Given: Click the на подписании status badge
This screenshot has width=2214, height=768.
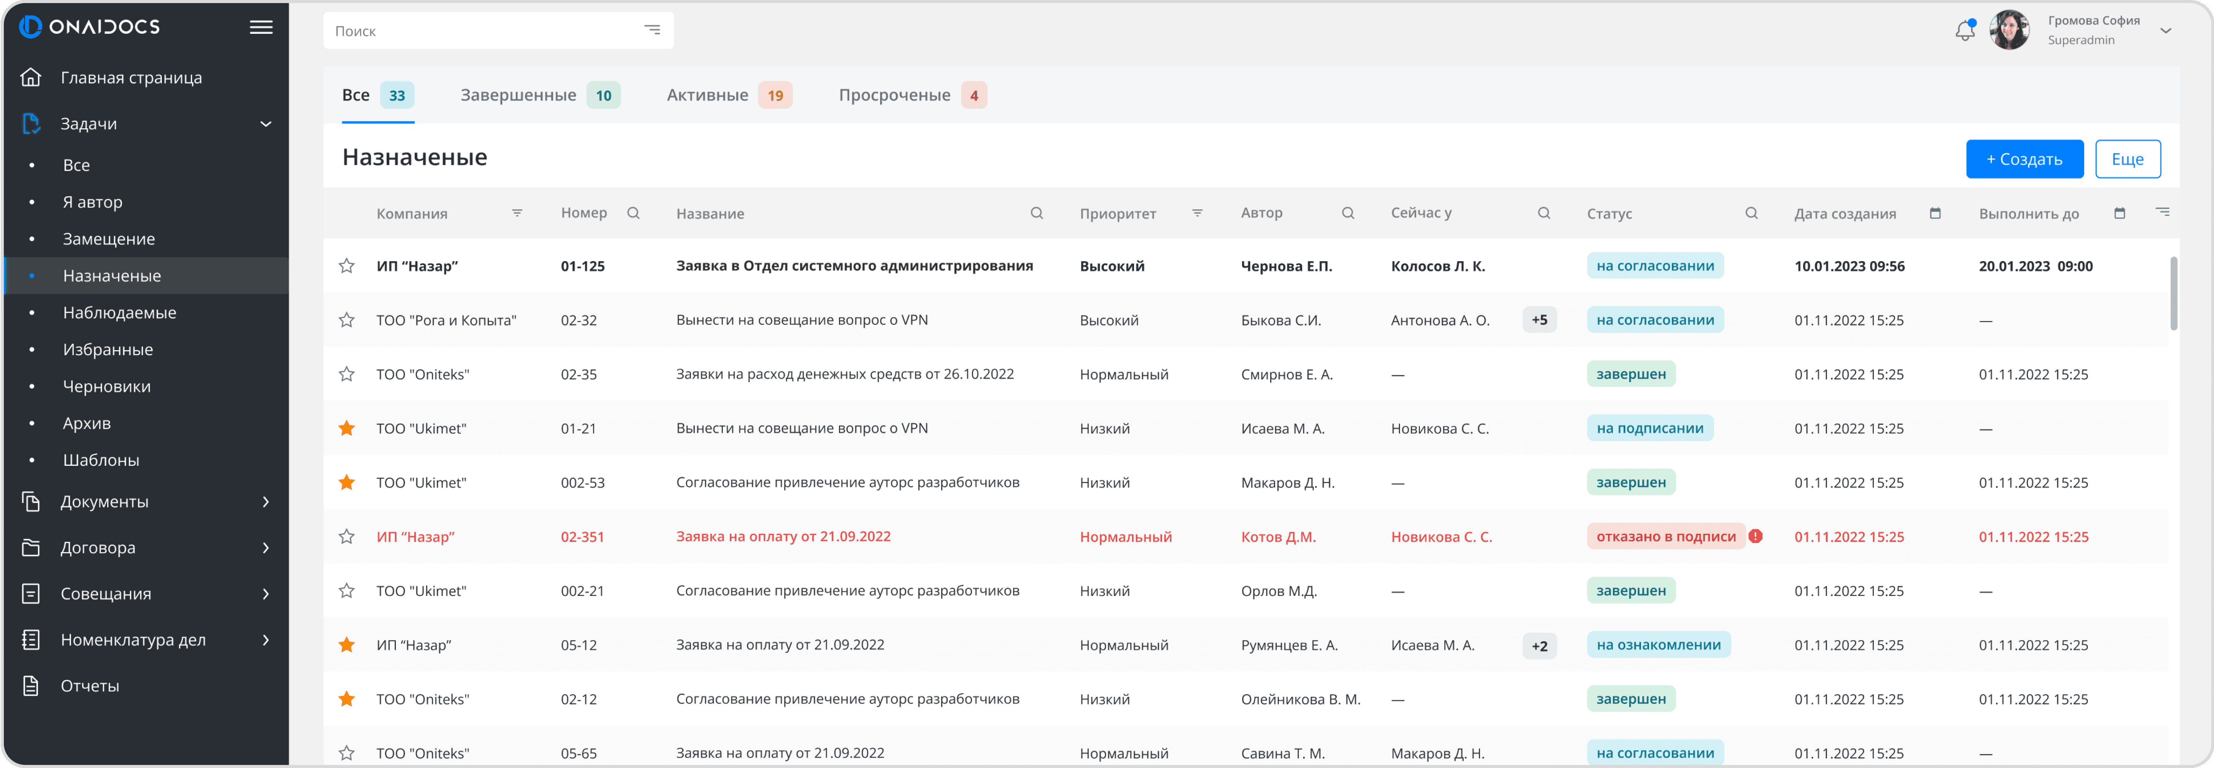Looking at the screenshot, I should pos(1649,428).
